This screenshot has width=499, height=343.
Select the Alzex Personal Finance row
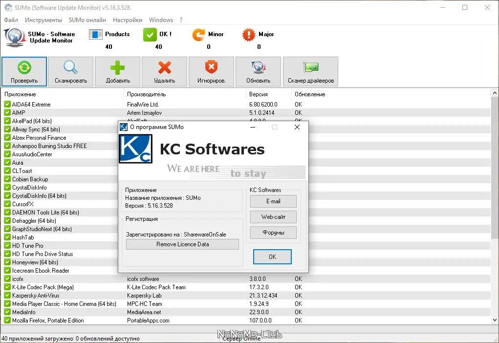(x=61, y=137)
